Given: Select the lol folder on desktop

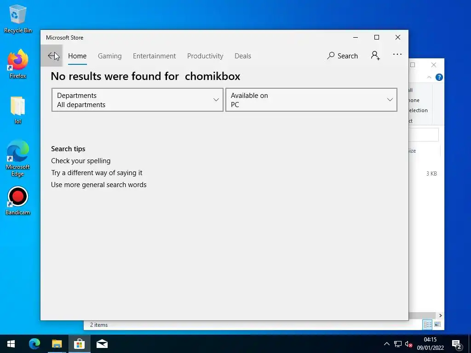Looking at the screenshot, I should [18, 110].
